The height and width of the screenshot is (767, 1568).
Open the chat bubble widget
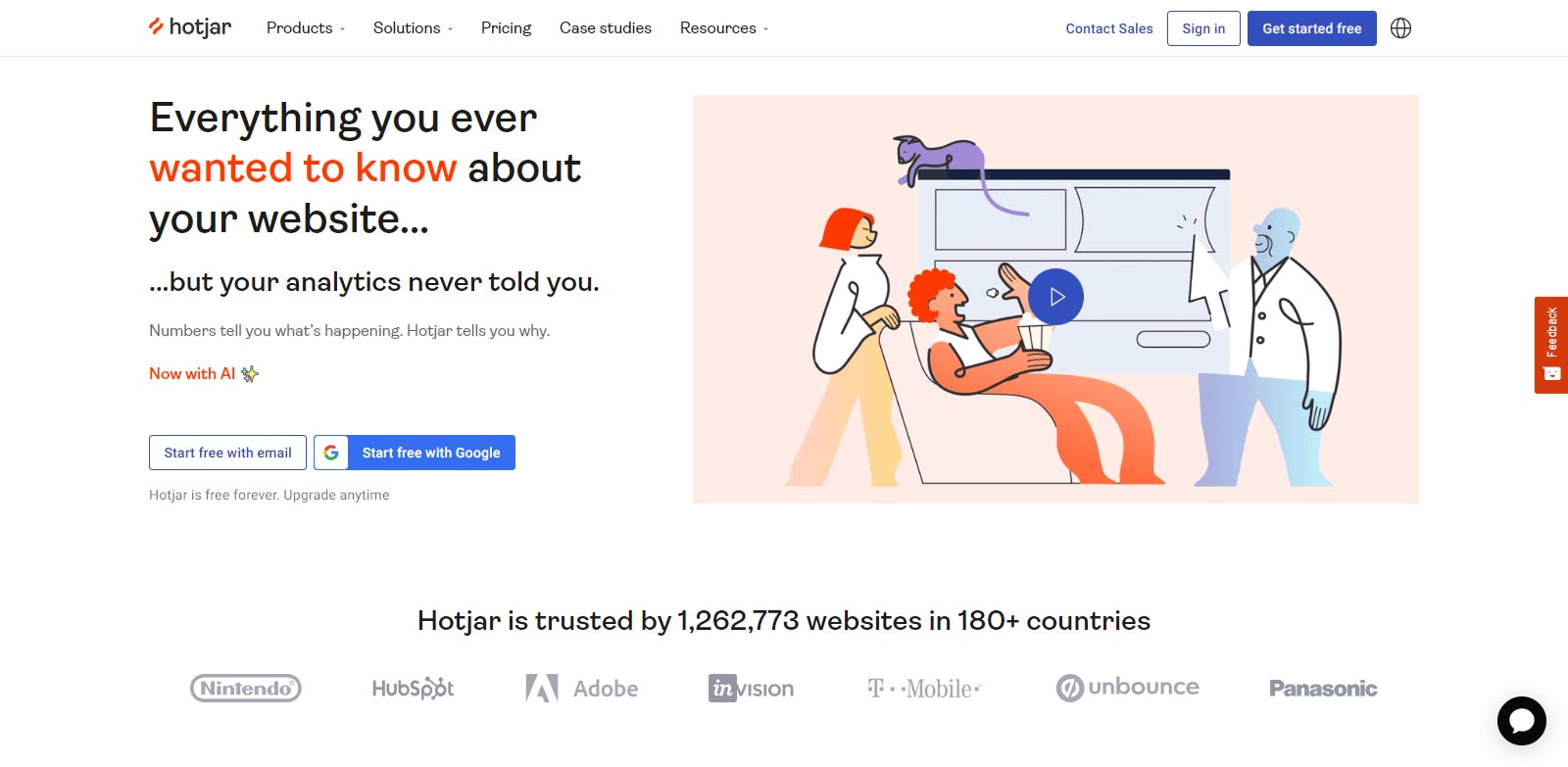[1522, 721]
